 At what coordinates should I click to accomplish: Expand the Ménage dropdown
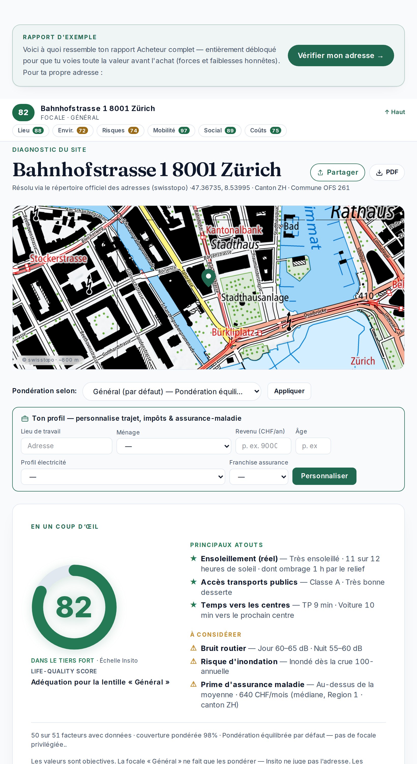point(174,446)
